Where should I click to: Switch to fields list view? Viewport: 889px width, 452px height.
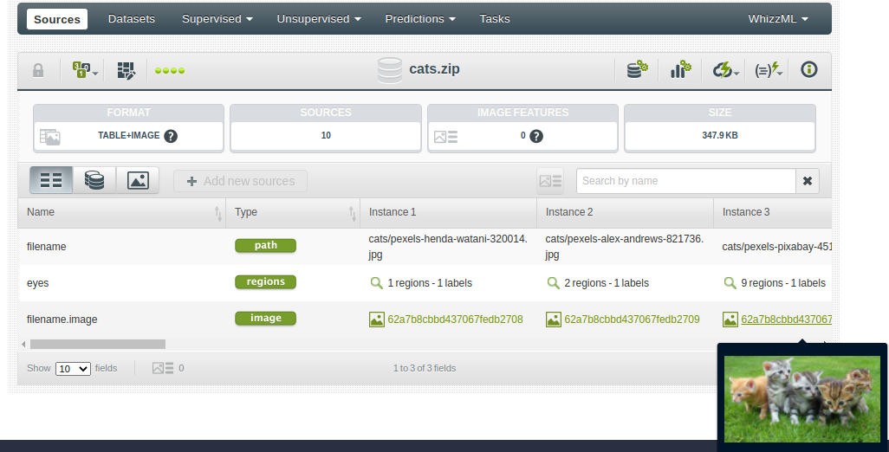pyautogui.click(x=51, y=180)
